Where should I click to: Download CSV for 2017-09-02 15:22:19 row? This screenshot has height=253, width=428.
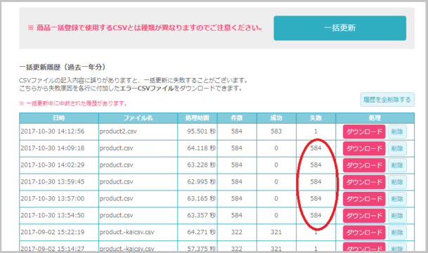[364, 233]
